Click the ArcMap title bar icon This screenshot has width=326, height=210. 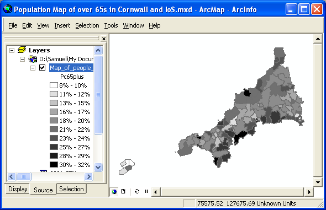(8, 9)
